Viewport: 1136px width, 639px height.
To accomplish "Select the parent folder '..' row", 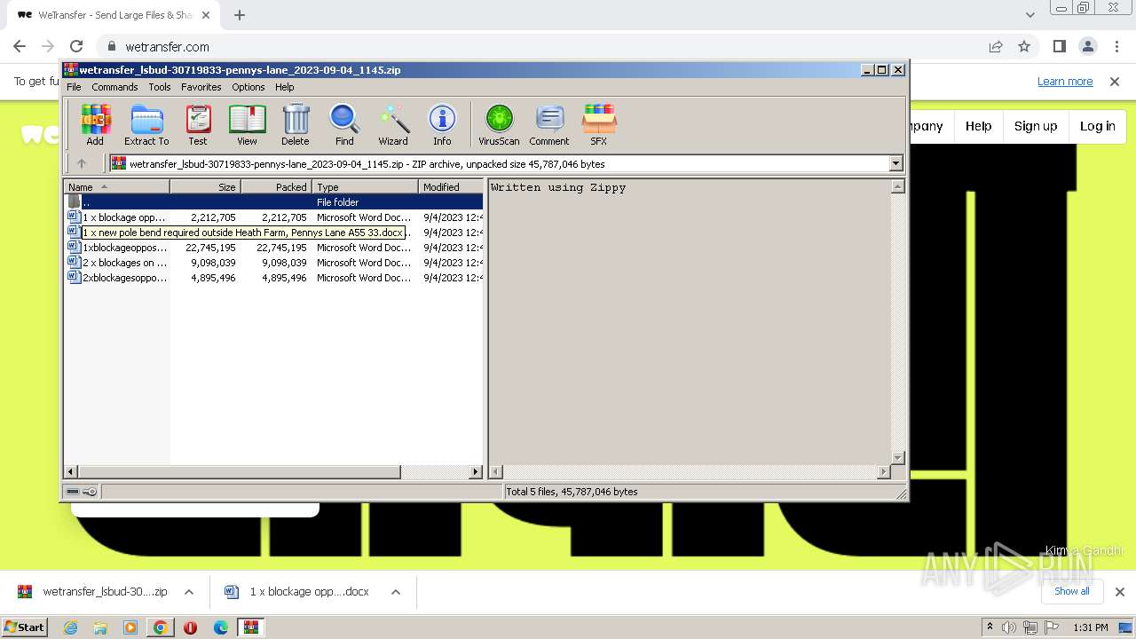I will pos(274,202).
